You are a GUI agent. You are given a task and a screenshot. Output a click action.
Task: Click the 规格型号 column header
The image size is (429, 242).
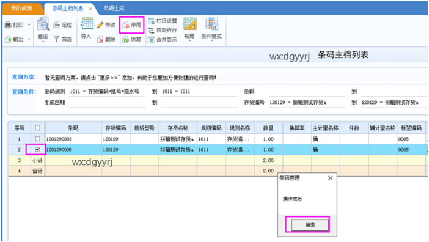(x=144, y=128)
